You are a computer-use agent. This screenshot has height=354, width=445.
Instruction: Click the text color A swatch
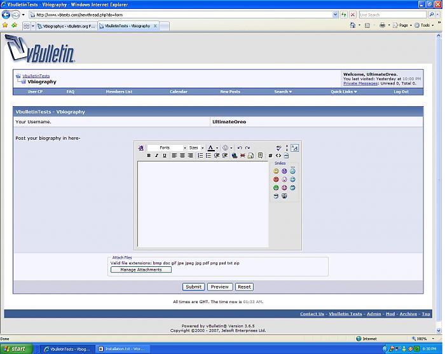click(211, 147)
